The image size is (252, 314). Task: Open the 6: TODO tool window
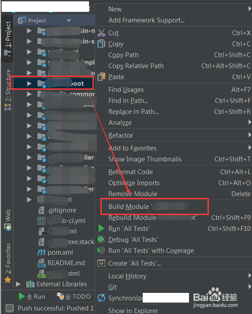pos(74,296)
